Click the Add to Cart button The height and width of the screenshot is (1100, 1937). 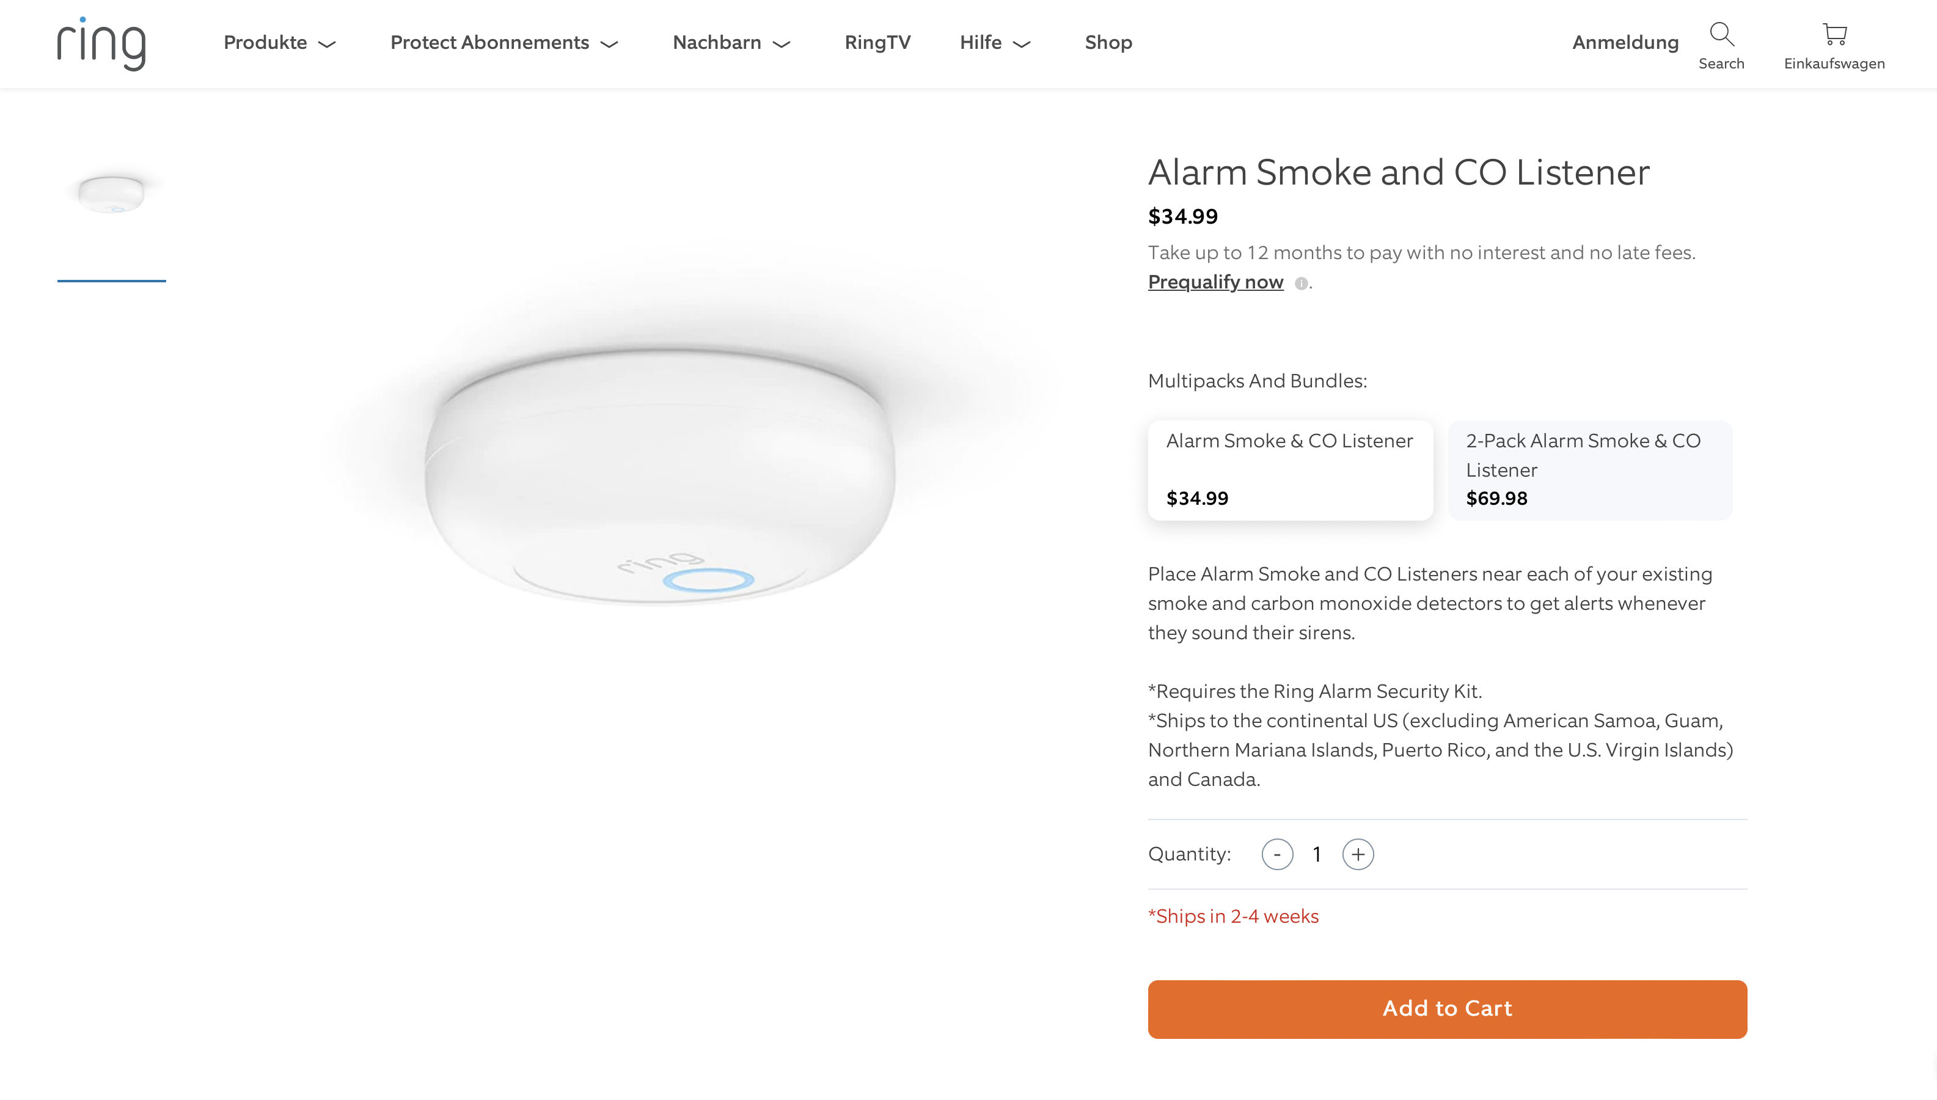tap(1447, 1008)
